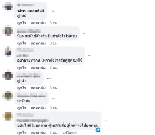
Task: Open blurred author name of the สู้ๆจ้า comment
Action: (x=29, y=76)
